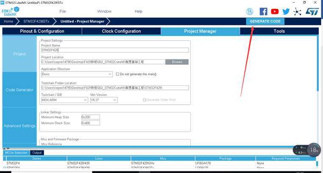
Task: Click the Project Manager vertical scrollbar
Action: click(317, 64)
